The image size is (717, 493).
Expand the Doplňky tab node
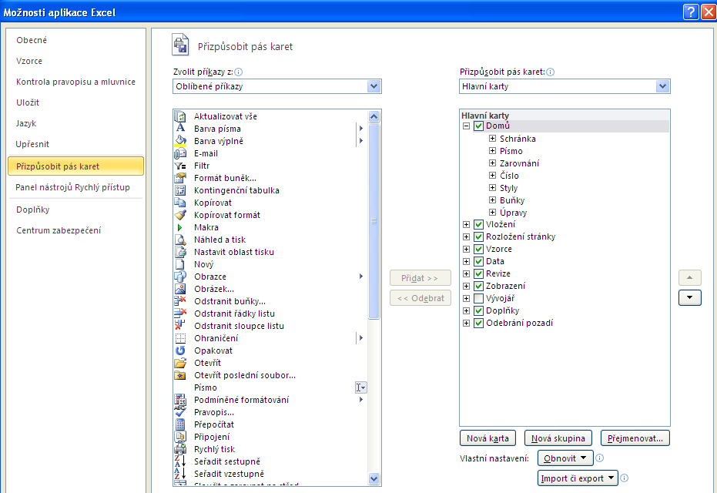[466, 311]
